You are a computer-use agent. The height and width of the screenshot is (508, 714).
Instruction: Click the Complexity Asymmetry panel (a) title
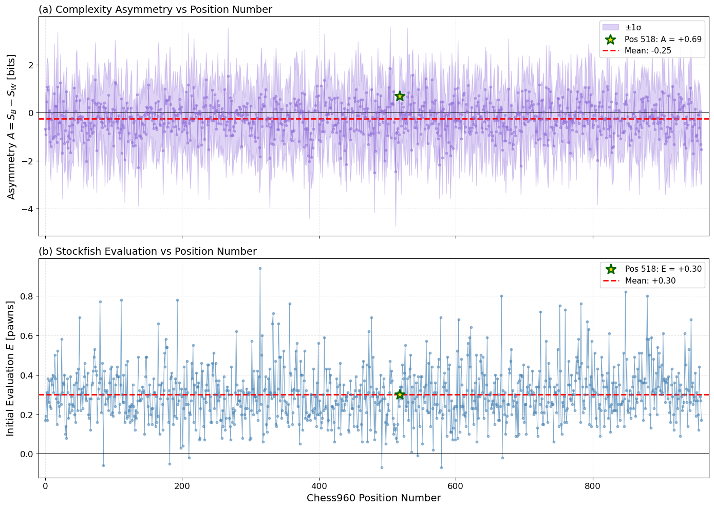(x=155, y=9)
